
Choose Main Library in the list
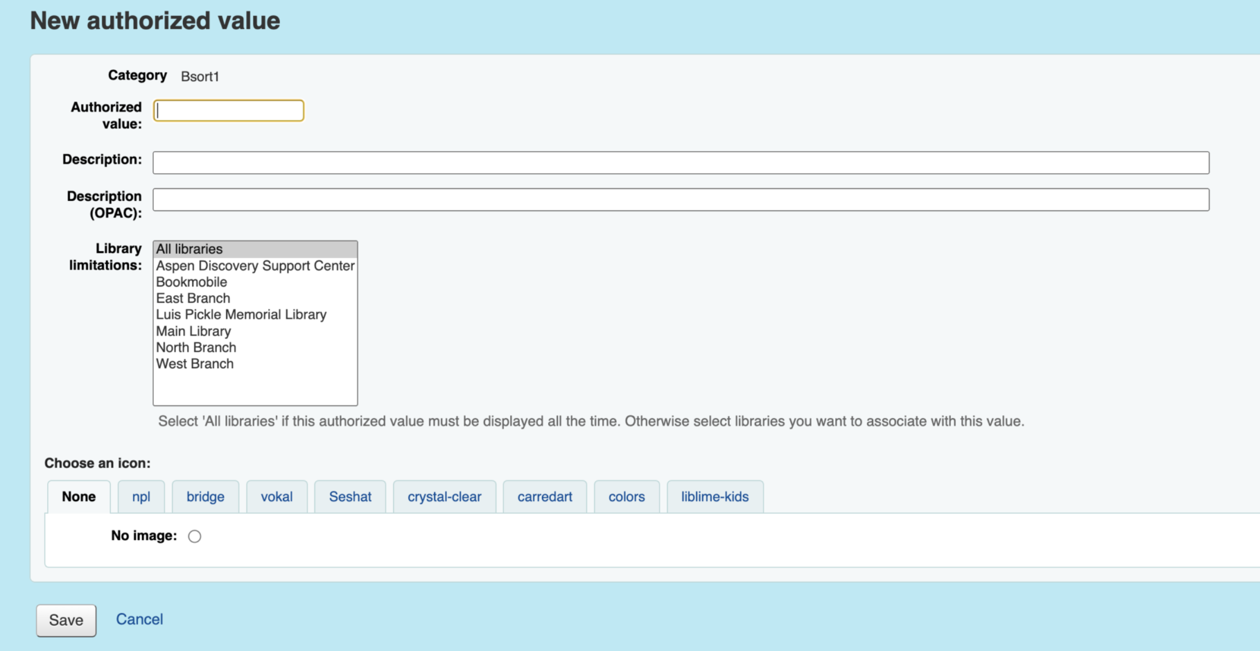point(193,332)
